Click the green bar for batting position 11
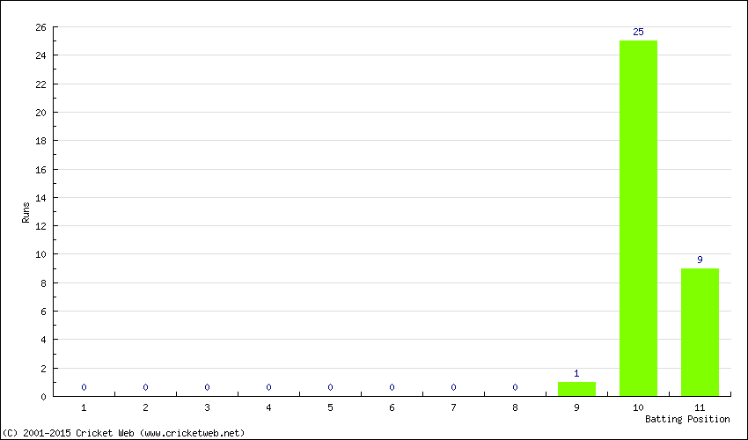 700,332
